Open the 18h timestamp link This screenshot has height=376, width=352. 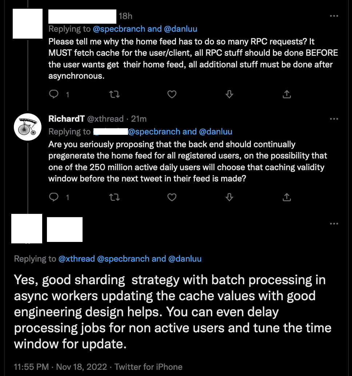tap(125, 16)
